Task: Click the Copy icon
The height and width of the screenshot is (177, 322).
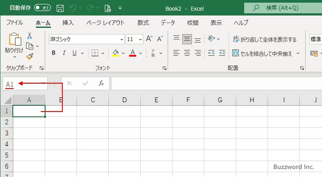Action: [30, 46]
